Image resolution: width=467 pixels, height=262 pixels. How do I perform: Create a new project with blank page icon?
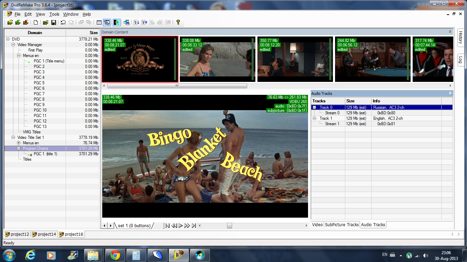36,23
